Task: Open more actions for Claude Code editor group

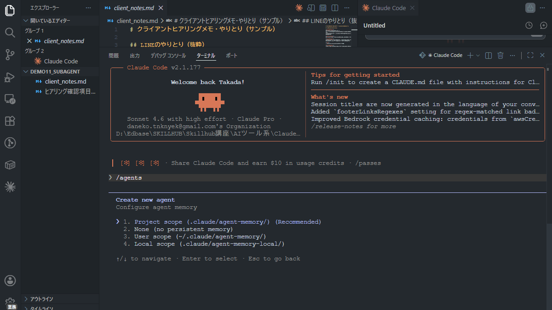Action: click(543, 8)
